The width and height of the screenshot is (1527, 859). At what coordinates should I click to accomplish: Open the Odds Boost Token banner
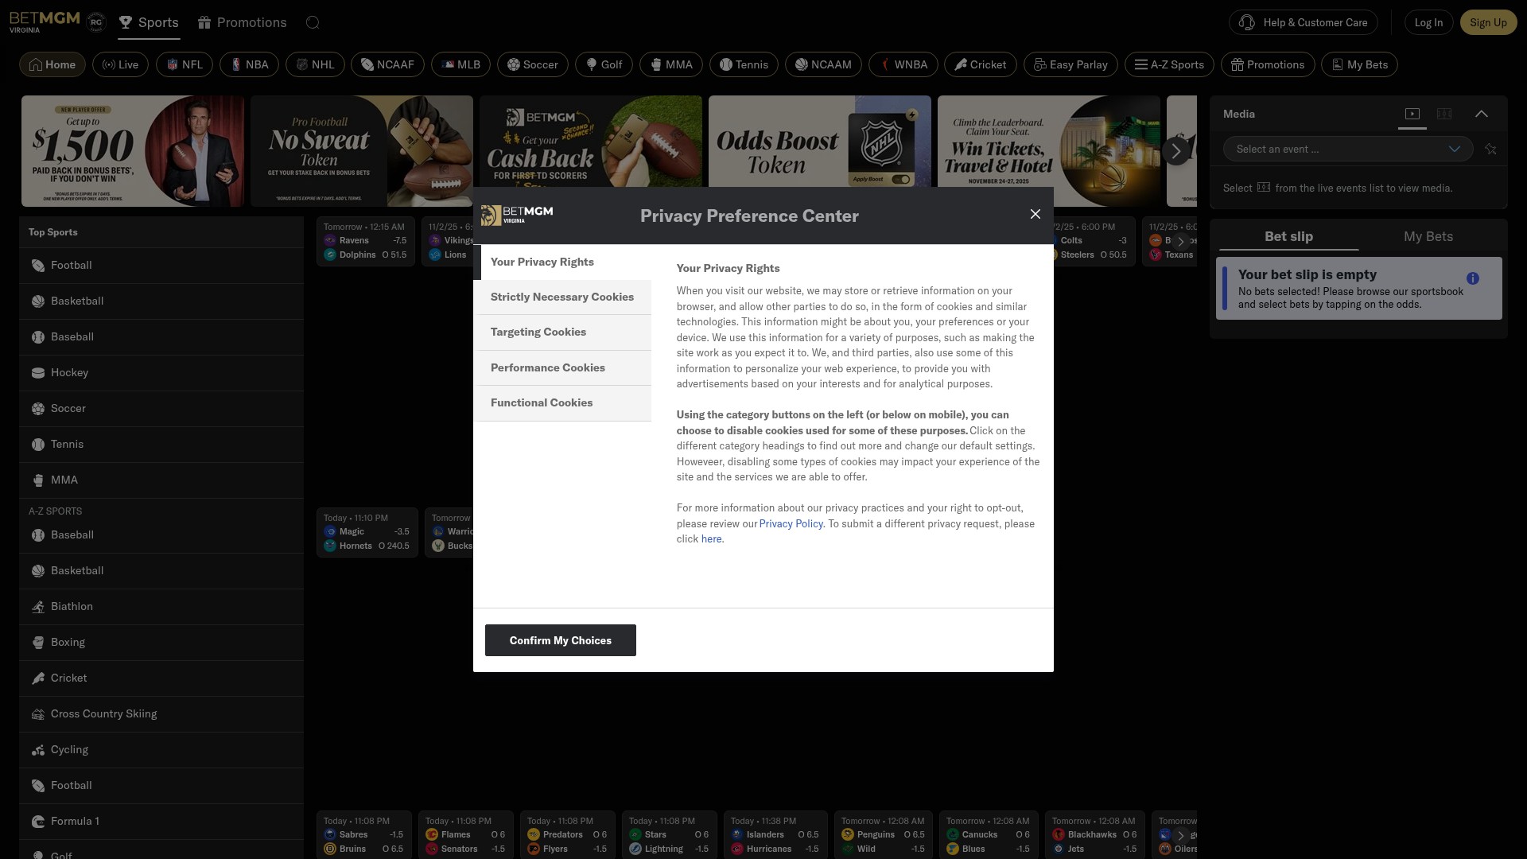pyautogui.click(x=820, y=142)
